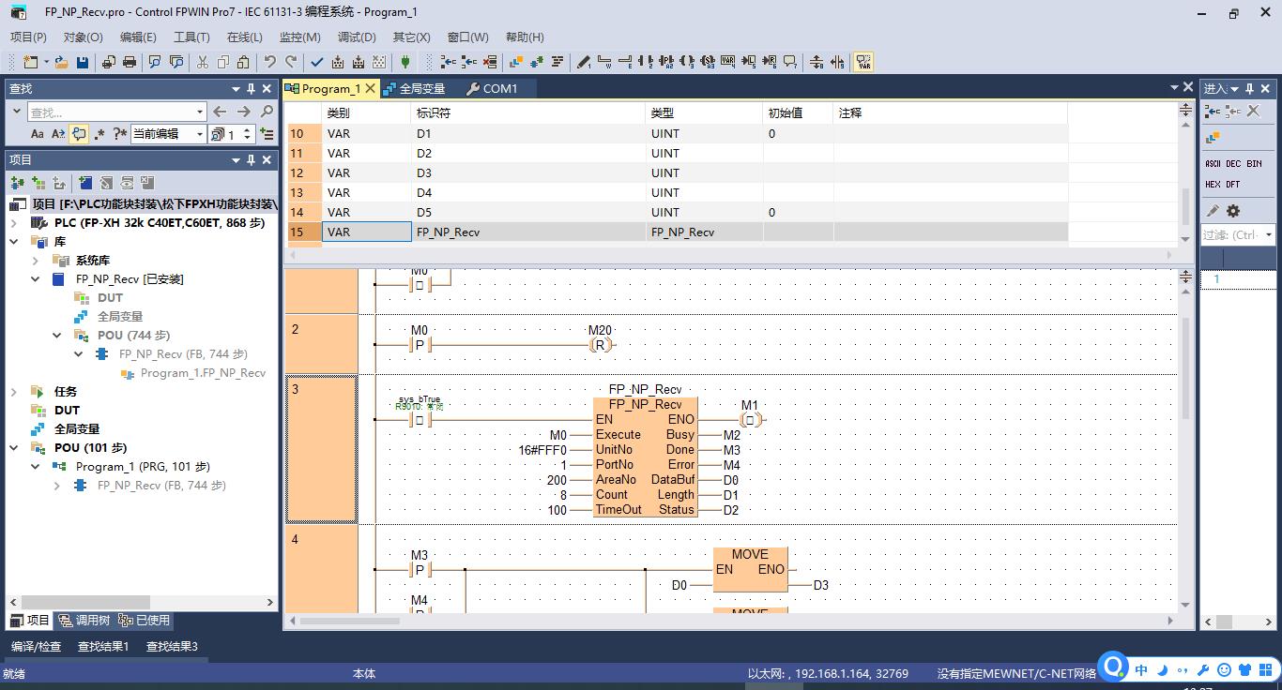The height and width of the screenshot is (690, 1282).
Task: Open the 当前编辑 search scope dropdown
Action: [199, 134]
